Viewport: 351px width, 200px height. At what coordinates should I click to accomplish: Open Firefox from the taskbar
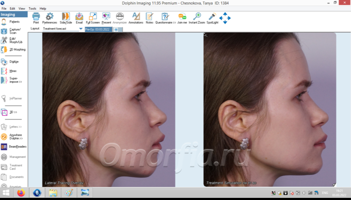click(21, 193)
